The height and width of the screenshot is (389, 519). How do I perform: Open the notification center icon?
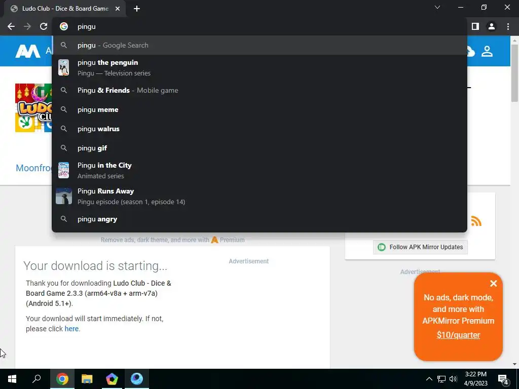click(x=503, y=379)
